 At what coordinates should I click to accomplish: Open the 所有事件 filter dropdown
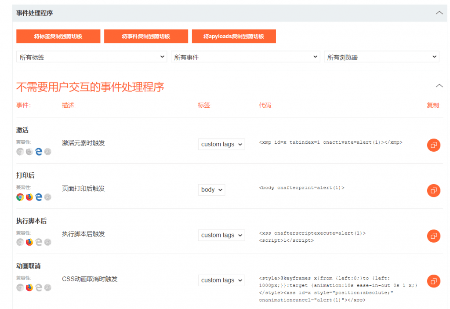click(245, 57)
